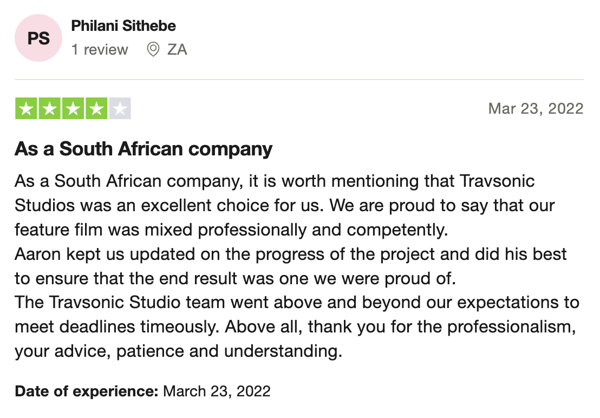Click the "Date of experience:" bold label
The width and height of the screenshot is (600, 418).
[x=87, y=391]
